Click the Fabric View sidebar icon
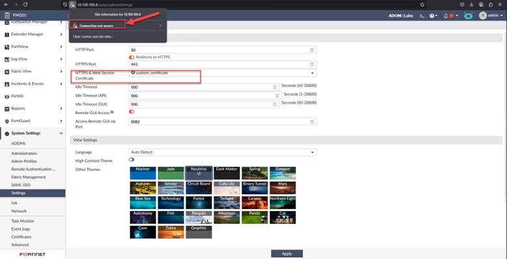The width and height of the screenshot is (507, 259). tap(6, 71)
